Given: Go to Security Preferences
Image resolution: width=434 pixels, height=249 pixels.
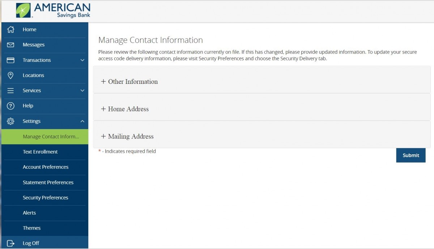Looking at the screenshot, I should pos(45,198).
